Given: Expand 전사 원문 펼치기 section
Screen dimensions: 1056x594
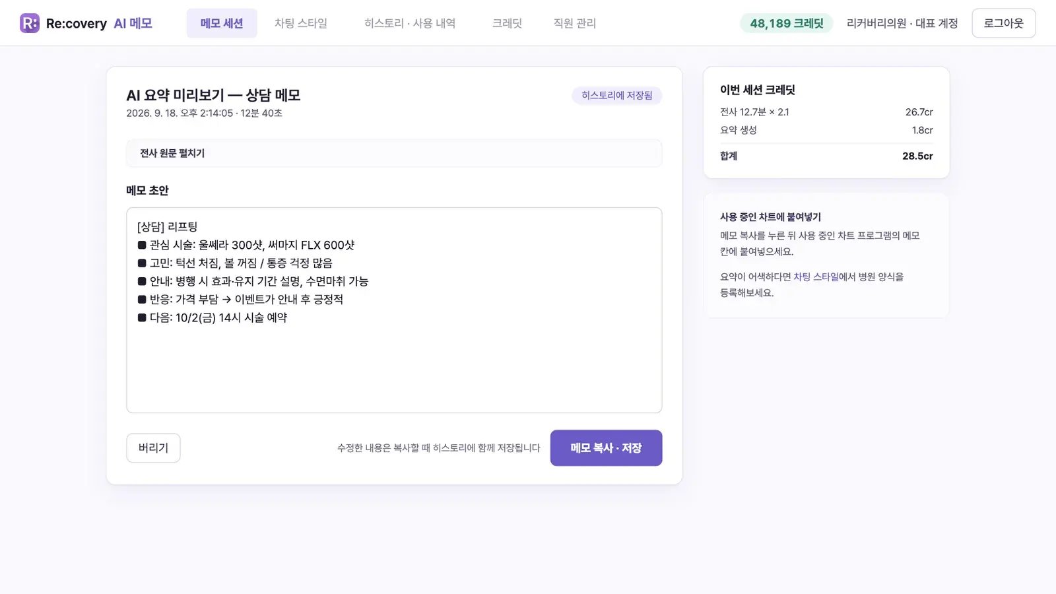Looking at the screenshot, I should point(394,153).
